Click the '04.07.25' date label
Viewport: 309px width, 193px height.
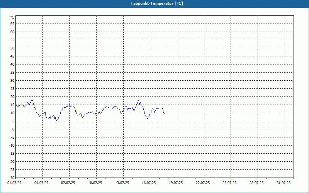41,183
